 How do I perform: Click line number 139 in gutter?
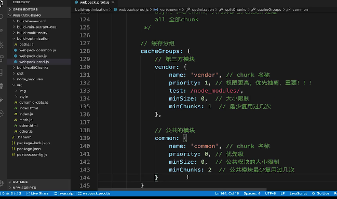click(85, 138)
